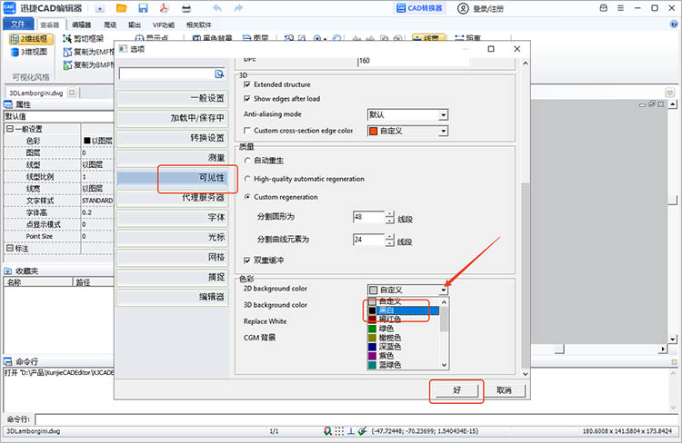Click the 取消 button
682x443 pixels.
504,389
